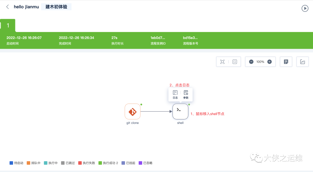The image size is (313, 172).
Task: Click the 已跳过 gray legend swatch
Action: click(63, 163)
